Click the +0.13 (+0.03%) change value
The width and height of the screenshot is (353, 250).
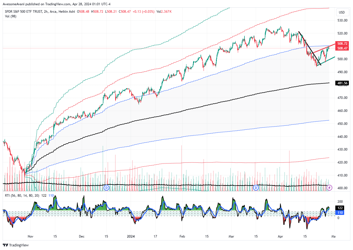143,12
